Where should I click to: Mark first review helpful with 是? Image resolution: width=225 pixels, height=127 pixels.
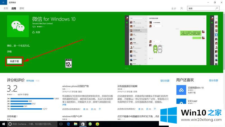pyautogui.click(x=86, y=109)
